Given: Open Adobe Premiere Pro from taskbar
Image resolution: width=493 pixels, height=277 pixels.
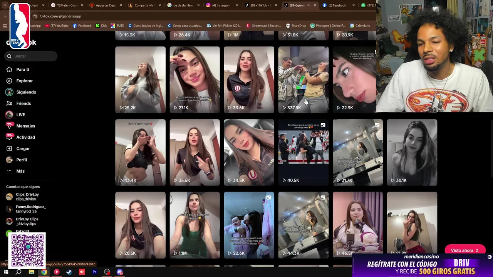Looking at the screenshot, I should coord(94,272).
